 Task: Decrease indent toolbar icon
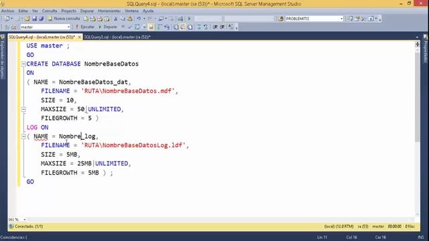point(215,27)
